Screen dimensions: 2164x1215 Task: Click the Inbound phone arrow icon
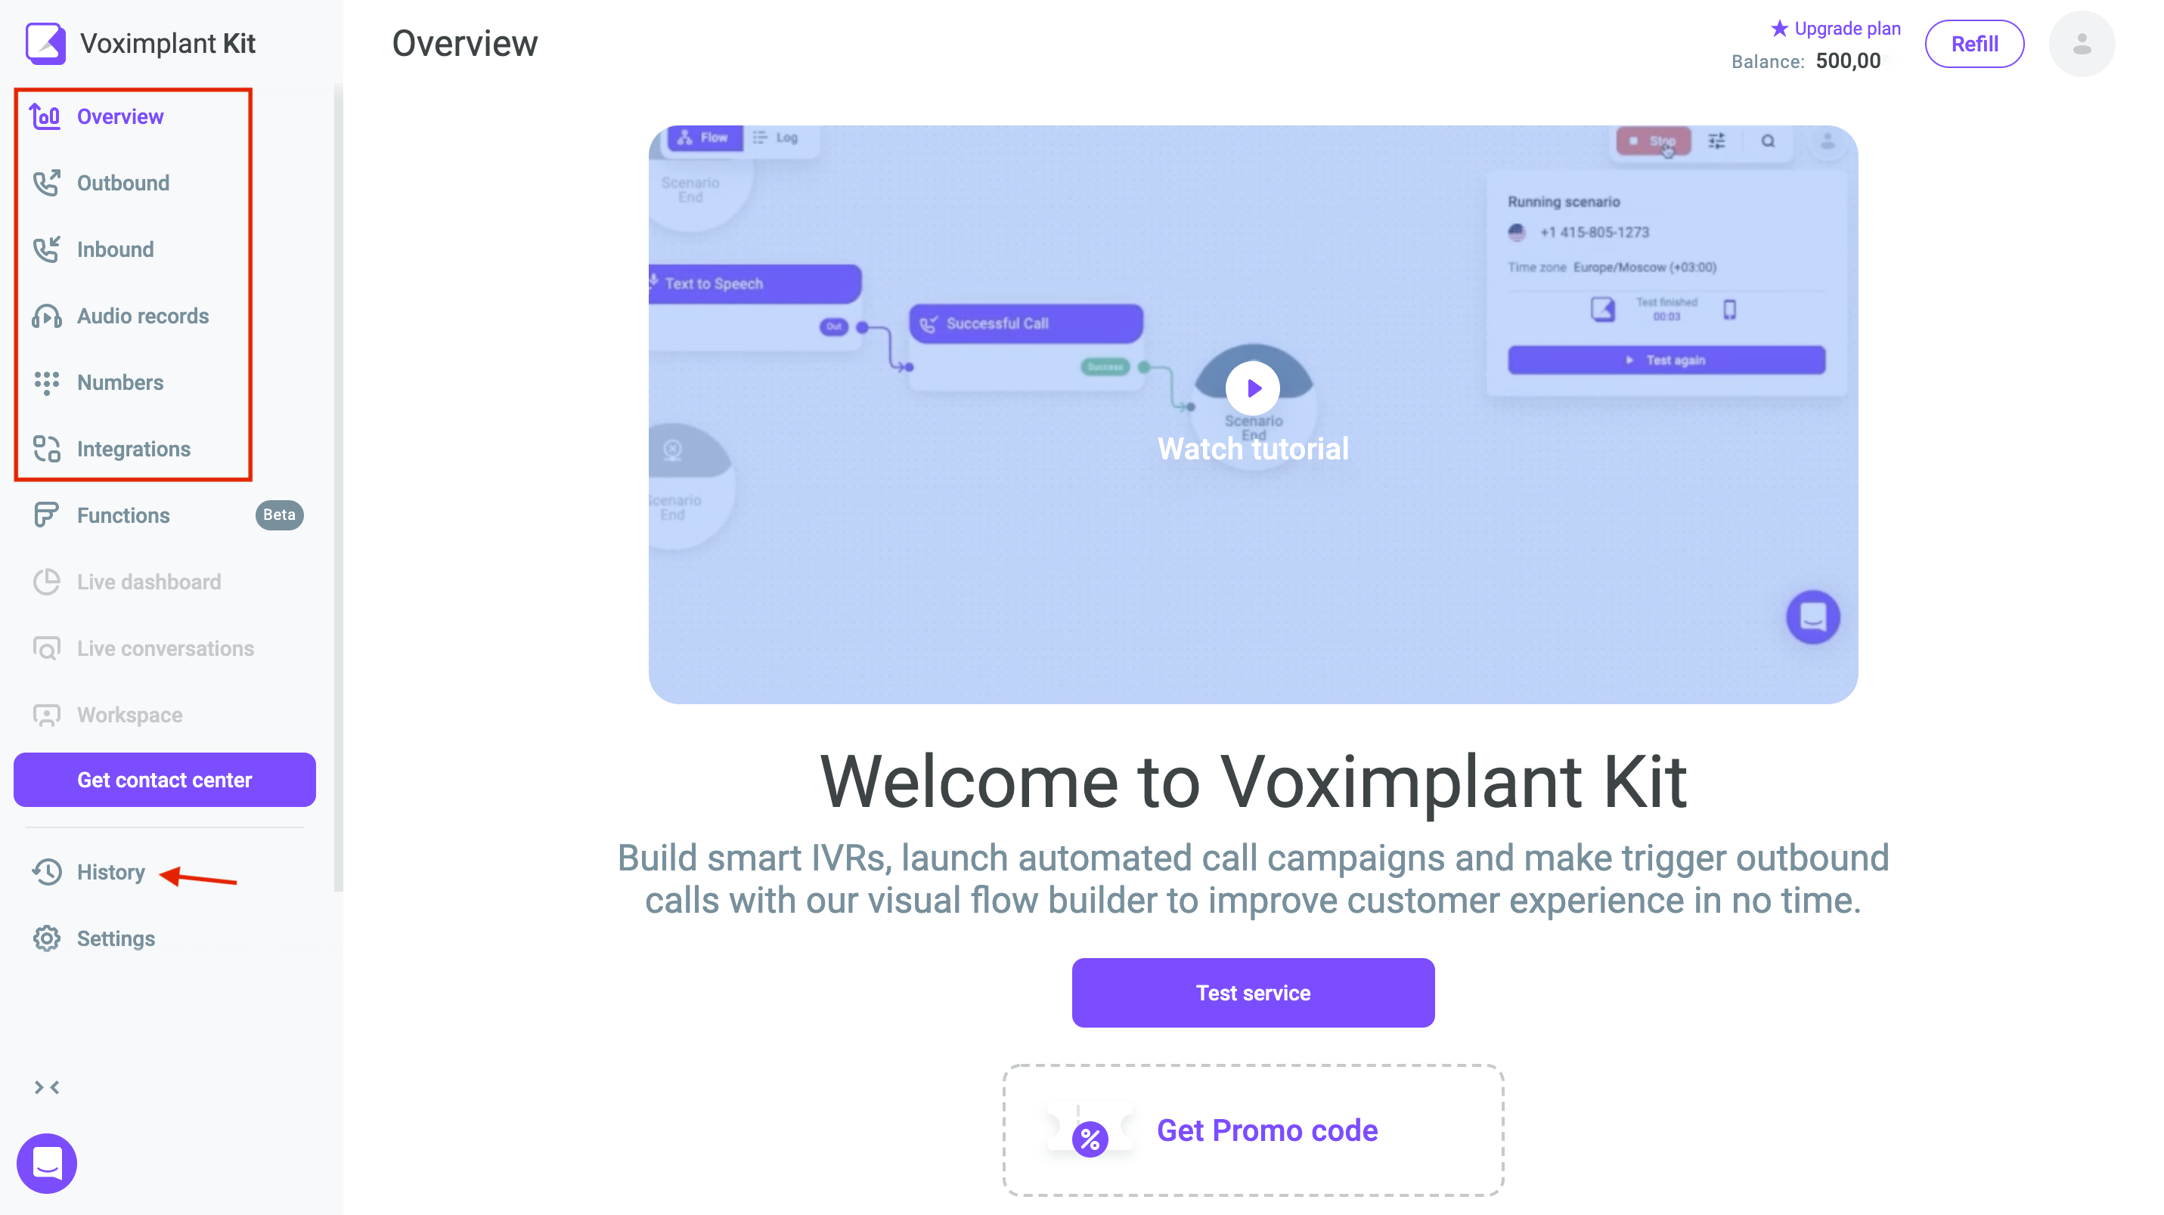tap(46, 249)
